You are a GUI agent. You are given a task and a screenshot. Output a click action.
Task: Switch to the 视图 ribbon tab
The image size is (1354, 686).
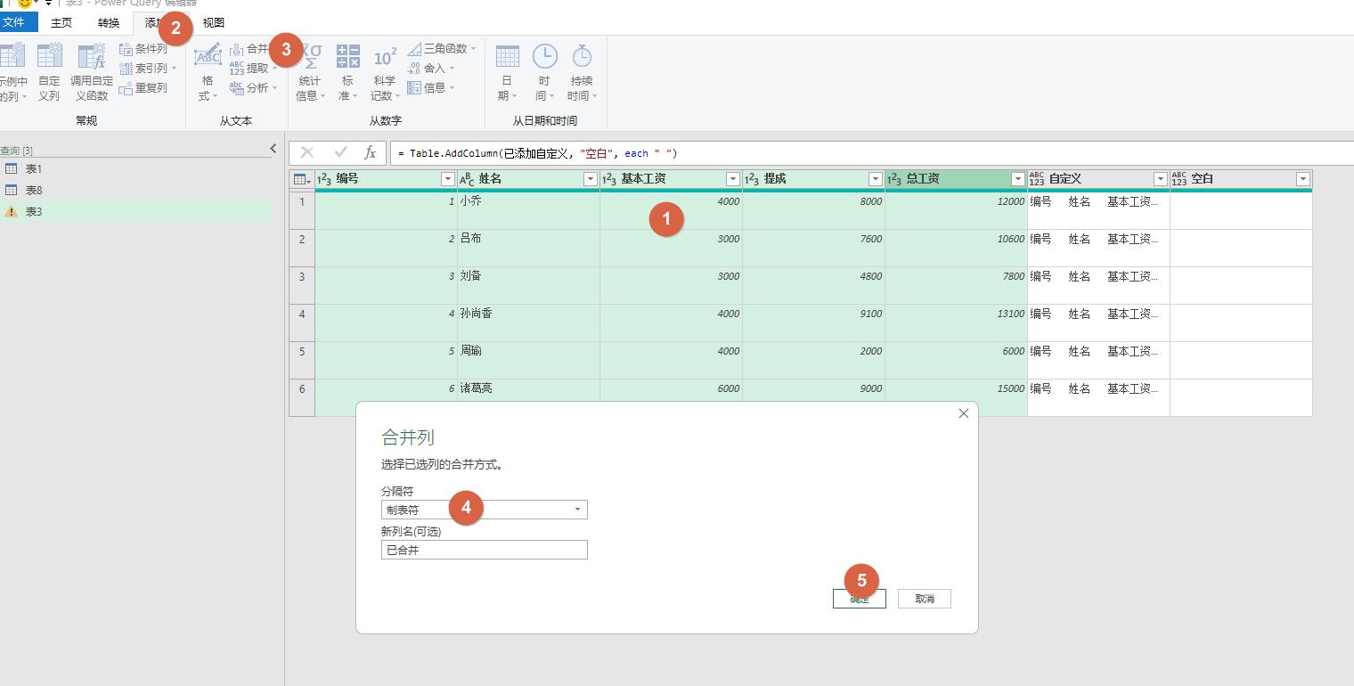pos(214,23)
